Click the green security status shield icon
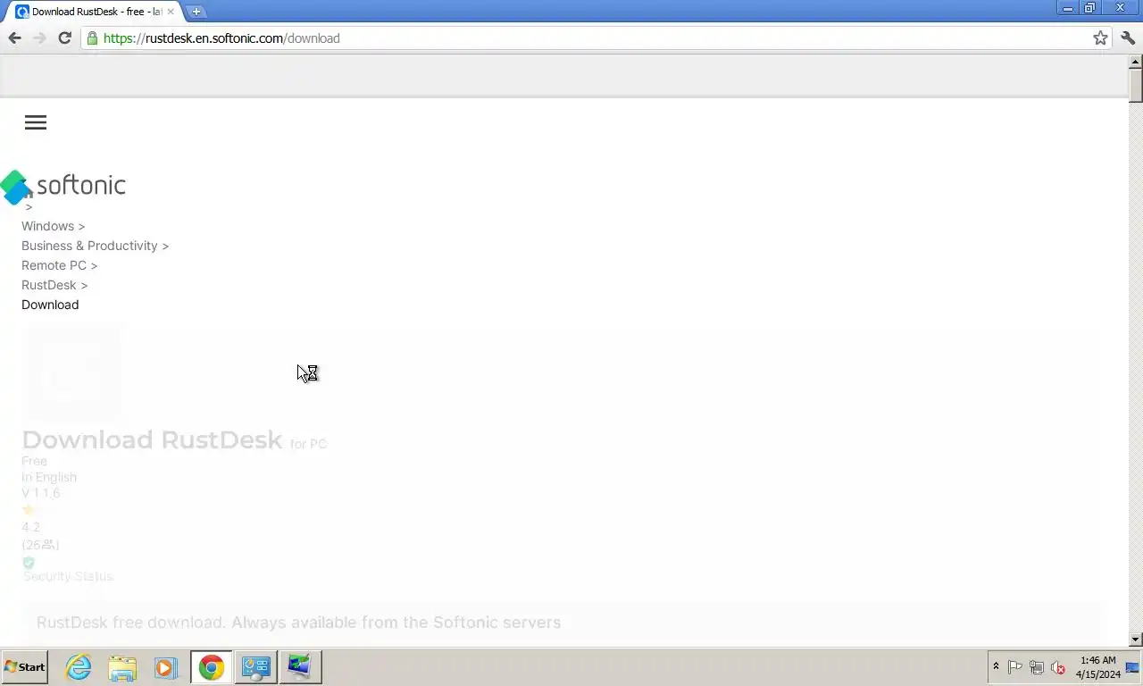The height and width of the screenshot is (686, 1143). [x=29, y=563]
